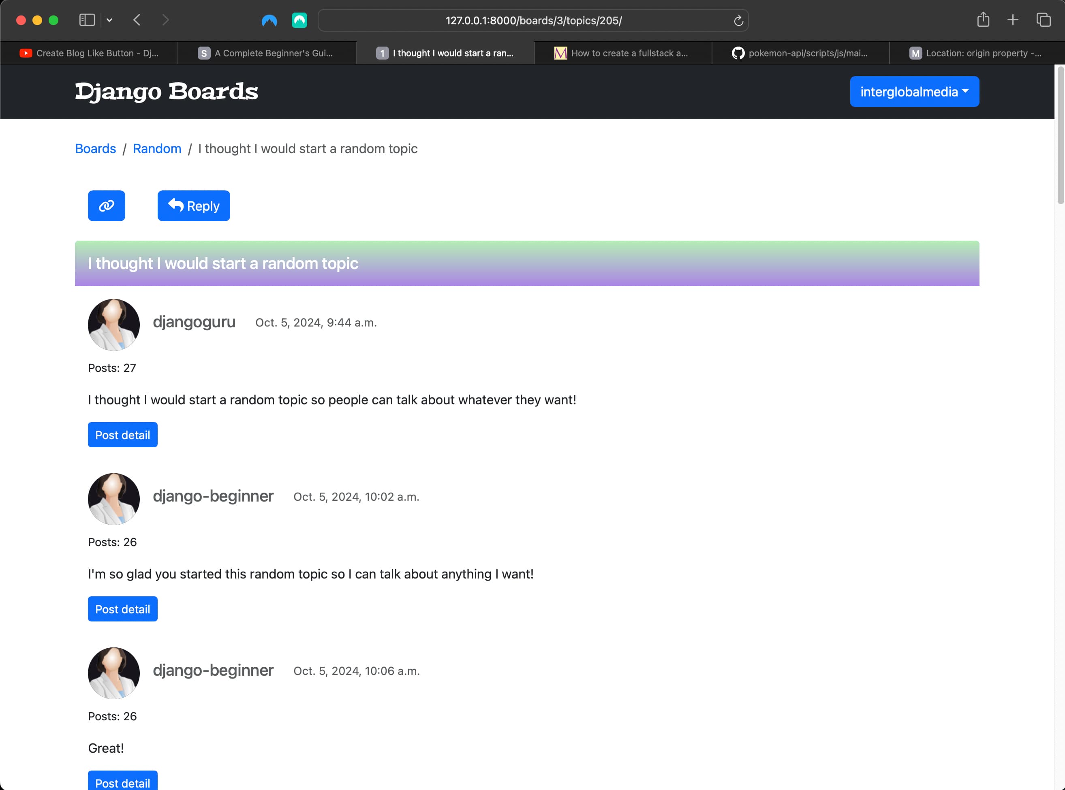Screen dimensions: 1065x790
Task: Click the 'I'm so glad you started' message
Action: pyautogui.click(x=311, y=574)
